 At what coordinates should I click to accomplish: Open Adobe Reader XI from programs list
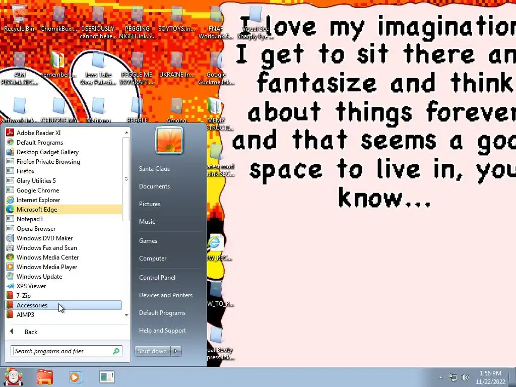pos(63,133)
